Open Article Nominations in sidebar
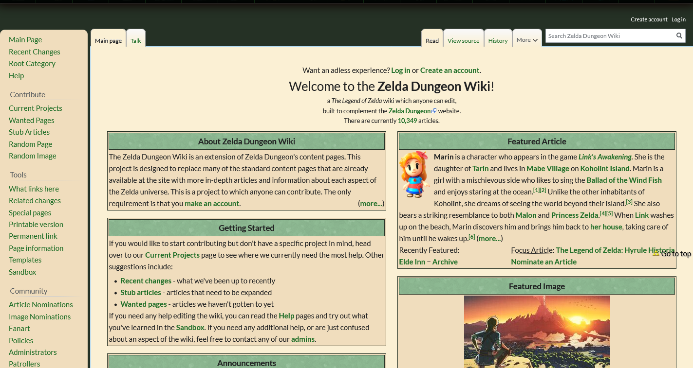The image size is (693, 368). [x=41, y=304]
